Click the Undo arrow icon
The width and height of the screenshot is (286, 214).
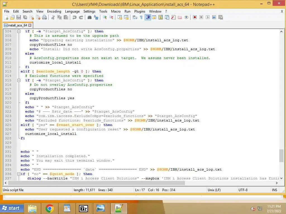(x=74, y=17)
